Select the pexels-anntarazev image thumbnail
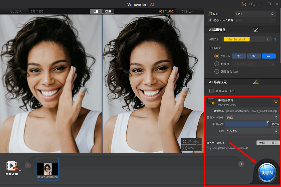Screen dimensions: 281x187 (x=48, y=169)
